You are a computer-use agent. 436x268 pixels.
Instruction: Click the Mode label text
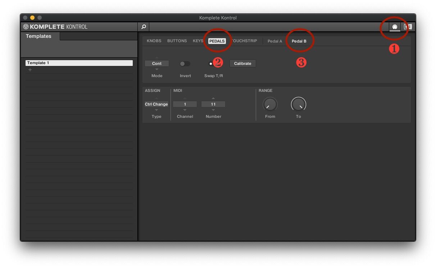[x=157, y=76]
